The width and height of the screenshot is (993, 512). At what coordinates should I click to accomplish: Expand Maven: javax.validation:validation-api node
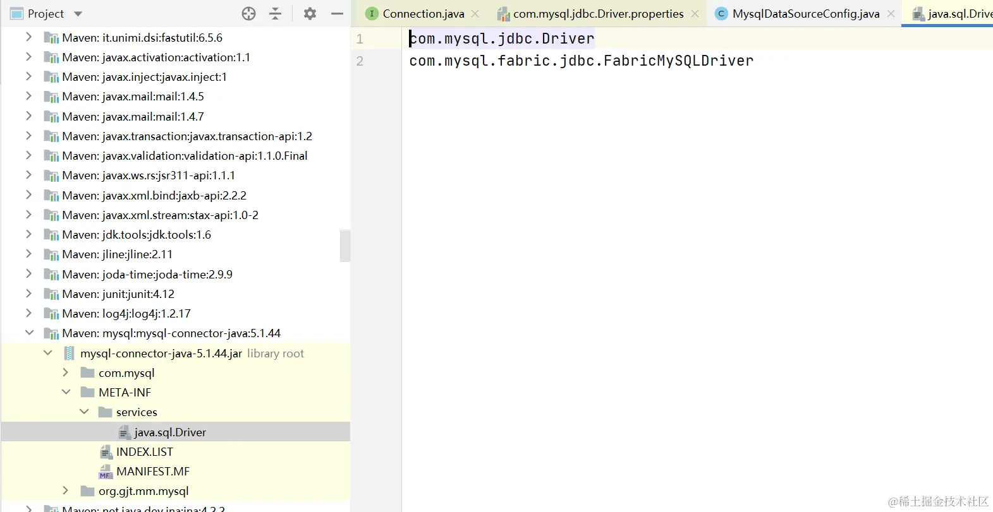pyautogui.click(x=28, y=155)
